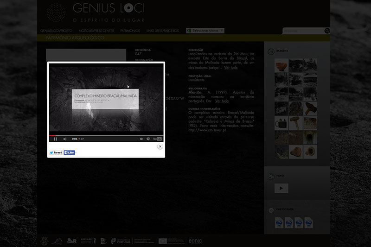Share video with Tweet button
The height and width of the screenshot is (247, 371).
[56, 152]
